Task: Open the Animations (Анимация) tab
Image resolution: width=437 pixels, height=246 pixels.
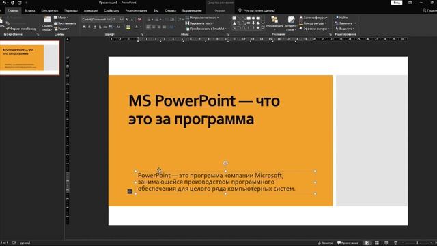Action: pyautogui.click(x=91, y=11)
